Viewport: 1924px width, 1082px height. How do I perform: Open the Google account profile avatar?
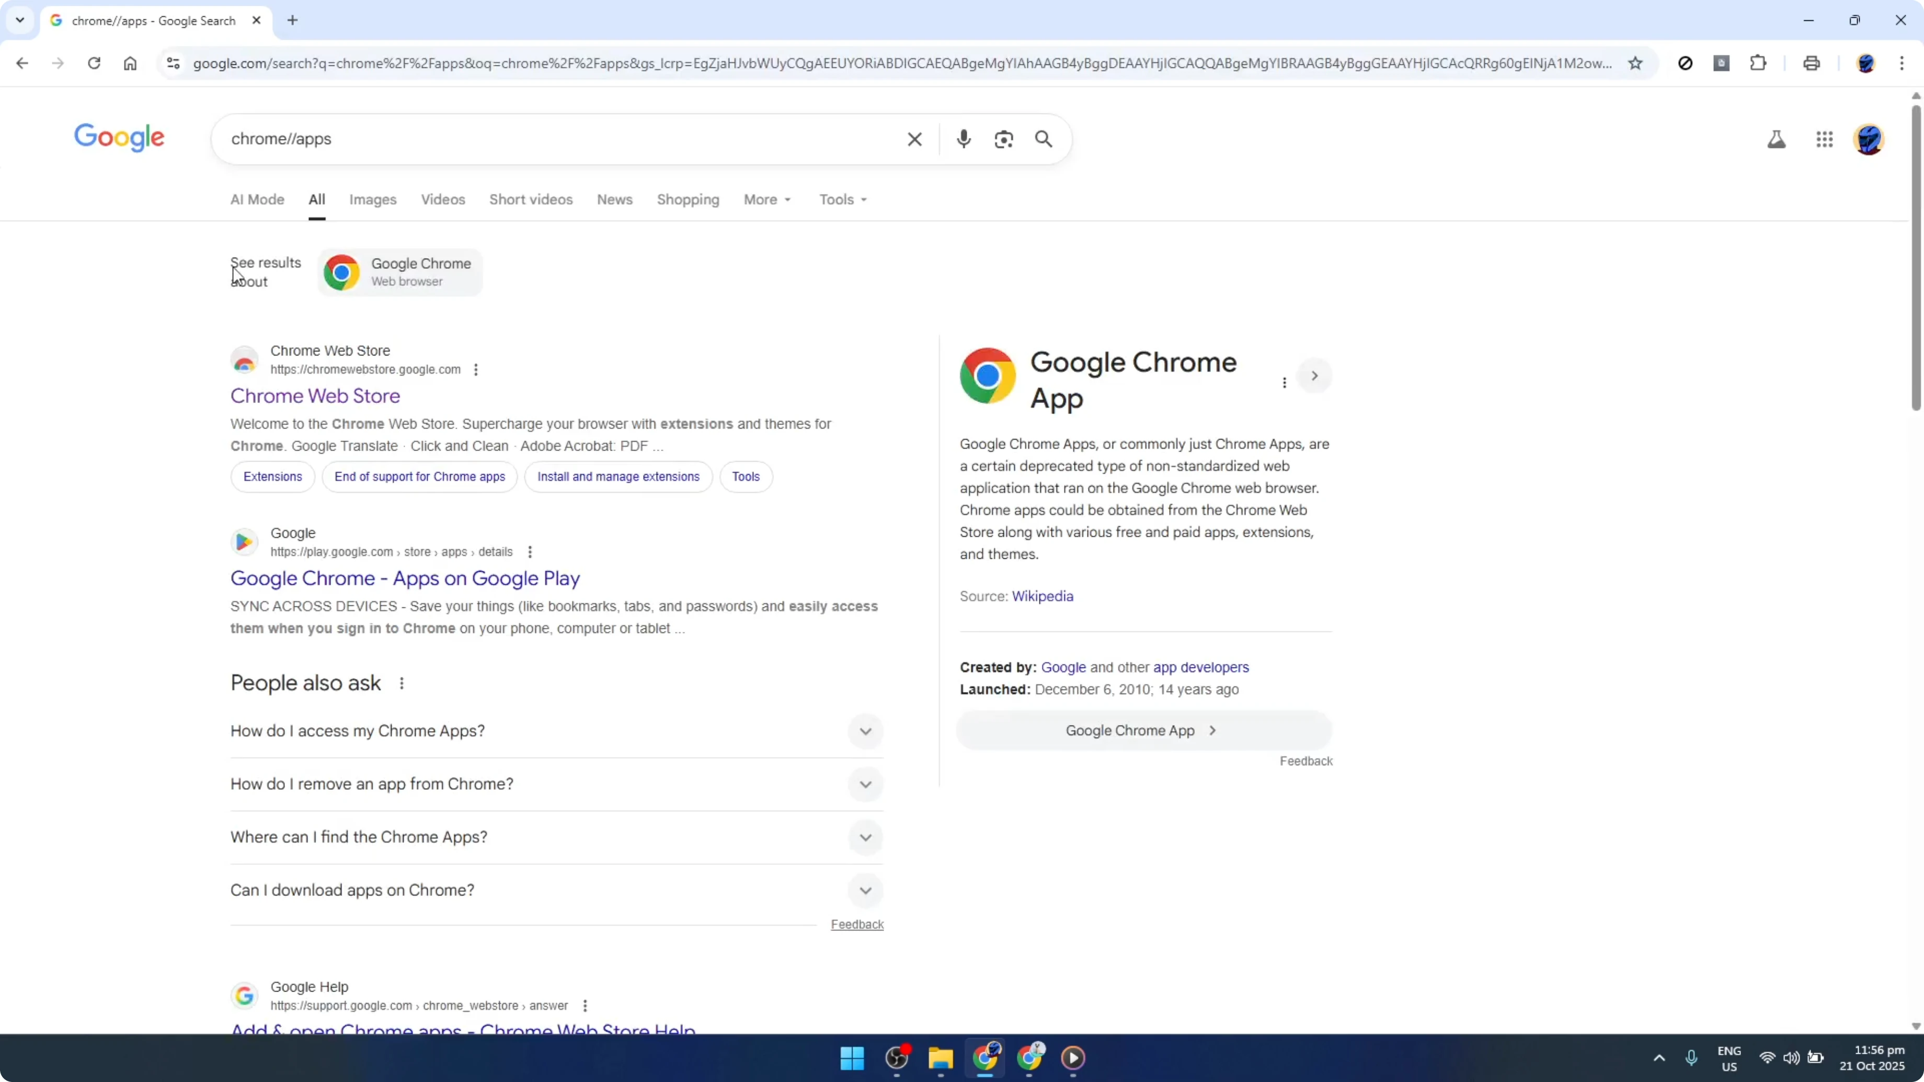[1870, 139]
